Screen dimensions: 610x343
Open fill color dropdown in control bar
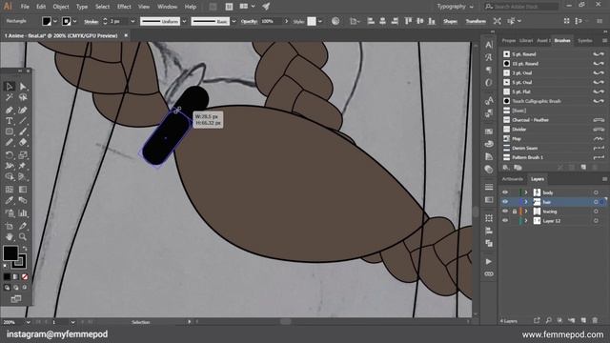coord(55,21)
